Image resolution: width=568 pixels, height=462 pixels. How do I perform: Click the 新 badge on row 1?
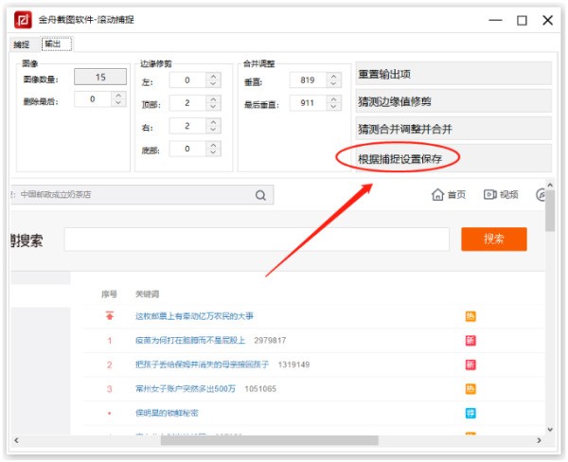tap(470, 340)
